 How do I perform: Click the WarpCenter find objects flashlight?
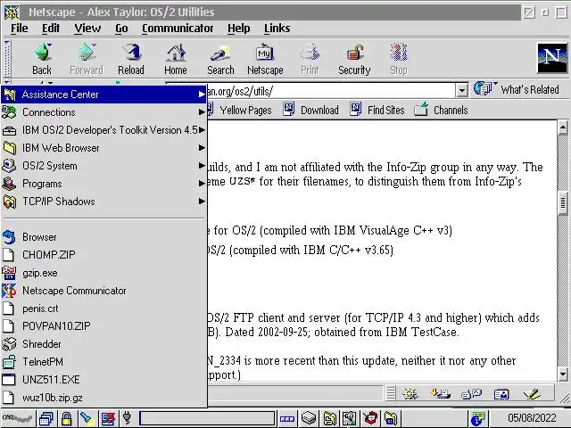pos(87,418)
